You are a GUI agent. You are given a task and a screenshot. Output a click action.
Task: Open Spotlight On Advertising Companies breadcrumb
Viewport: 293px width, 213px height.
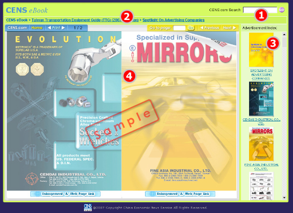click(173, 20)
